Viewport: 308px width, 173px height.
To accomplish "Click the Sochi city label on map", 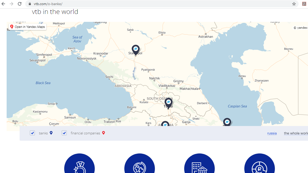I will tap(109, 77).
